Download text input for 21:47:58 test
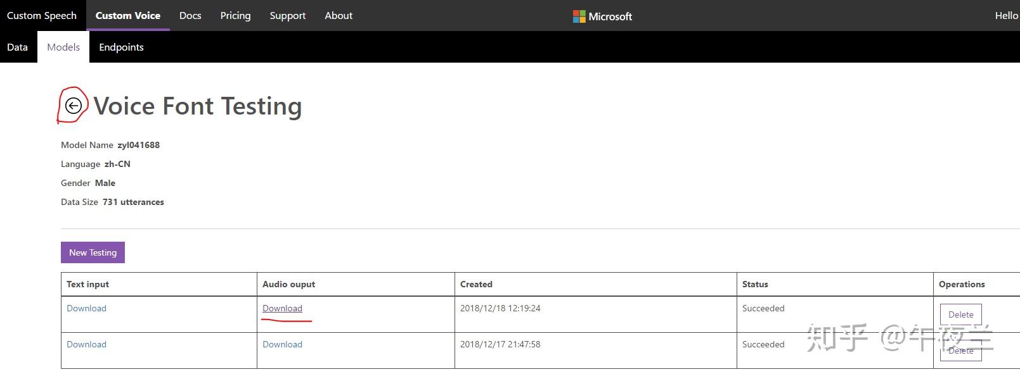The image size is (1020, 379). (86, 345)
